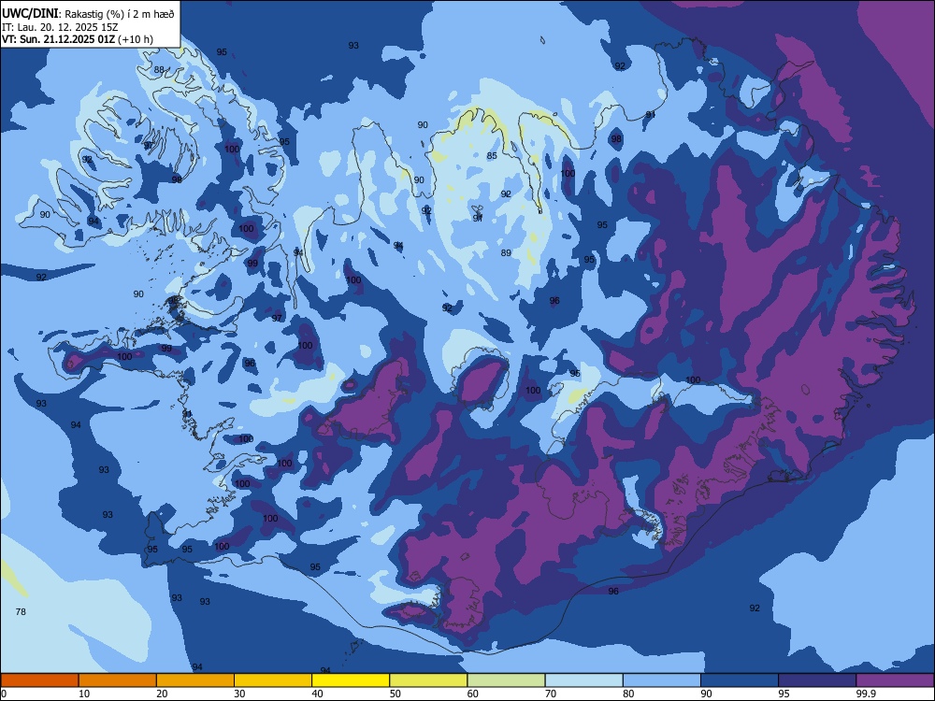935x701 pixels.
Task: Click the '20' label under the legend
Action: [162, 694]
